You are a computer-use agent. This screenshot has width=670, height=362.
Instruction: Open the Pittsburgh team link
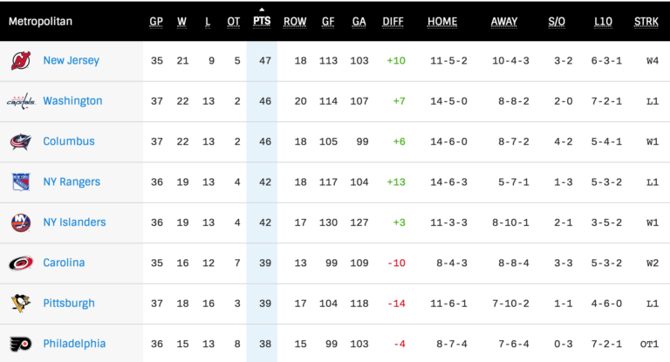pyautogui.click(x=69, y=303)
